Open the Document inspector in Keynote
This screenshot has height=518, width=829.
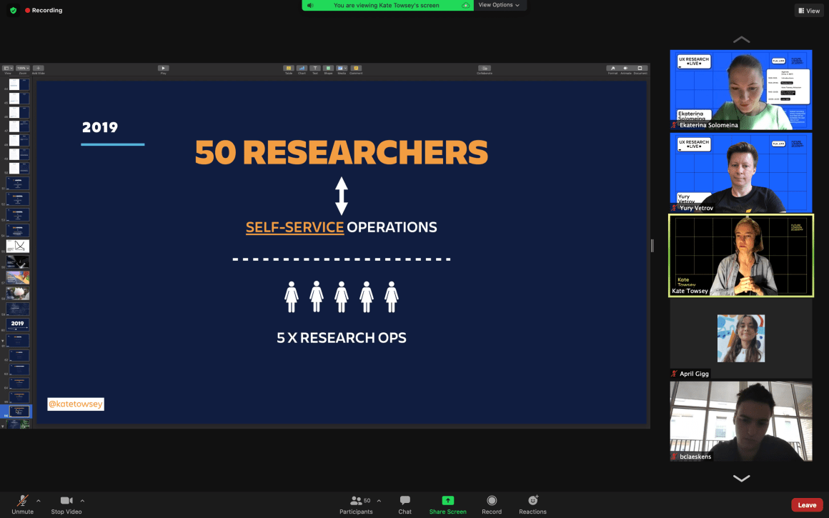click(640, 68)
